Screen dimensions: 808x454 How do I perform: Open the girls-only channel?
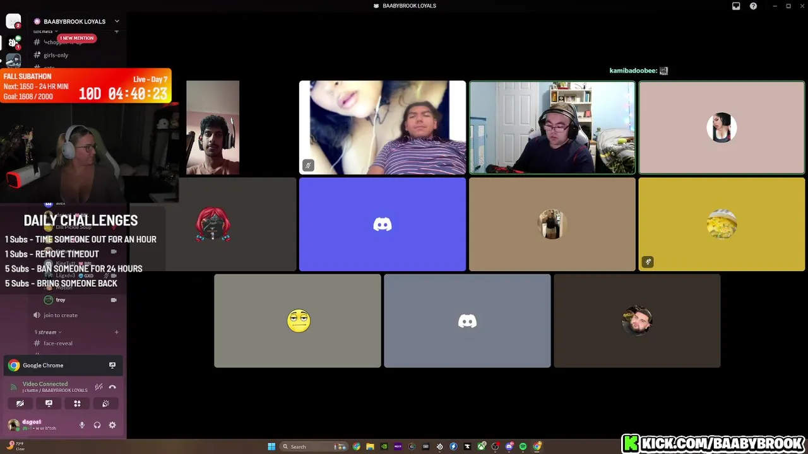[56, 55]
